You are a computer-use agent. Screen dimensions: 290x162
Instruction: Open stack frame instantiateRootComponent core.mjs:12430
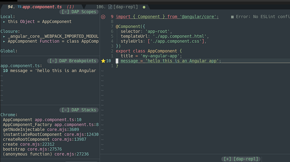(51, 134)
